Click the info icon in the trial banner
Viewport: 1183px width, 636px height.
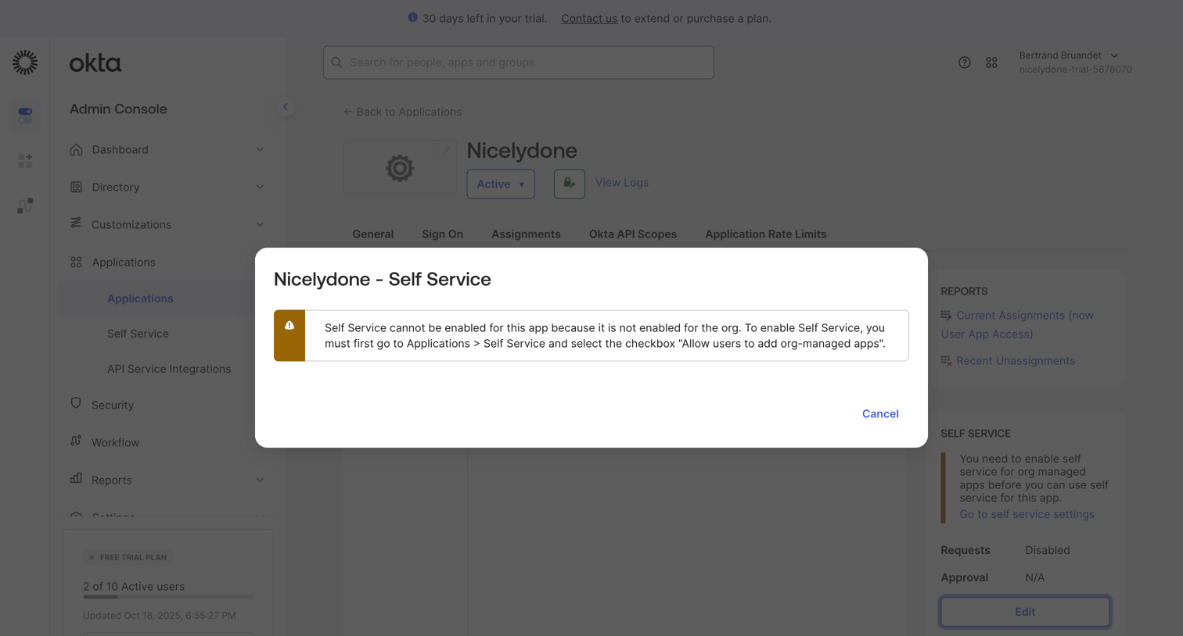pos(412,17)
